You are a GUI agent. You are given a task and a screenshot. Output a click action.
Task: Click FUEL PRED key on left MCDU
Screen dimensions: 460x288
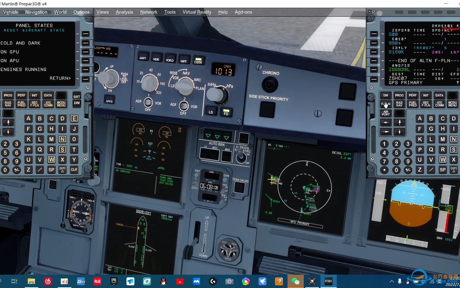tap(21, 104)
